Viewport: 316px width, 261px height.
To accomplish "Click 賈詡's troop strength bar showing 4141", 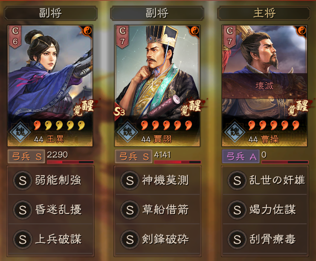I will [177, 162].
